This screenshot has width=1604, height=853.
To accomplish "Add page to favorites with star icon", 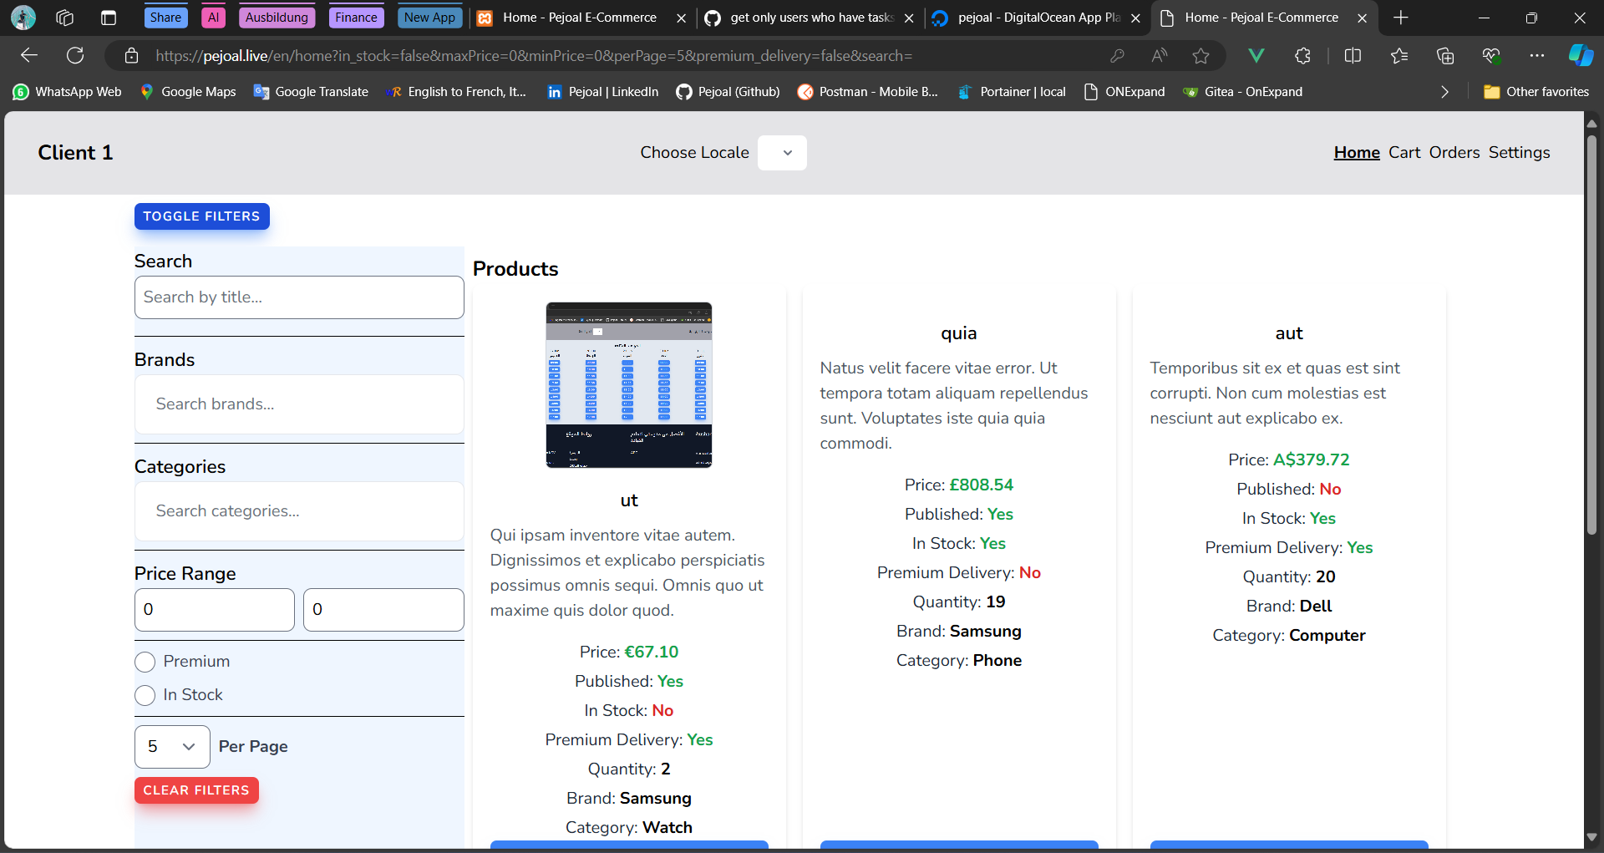I will [1200, 56].
